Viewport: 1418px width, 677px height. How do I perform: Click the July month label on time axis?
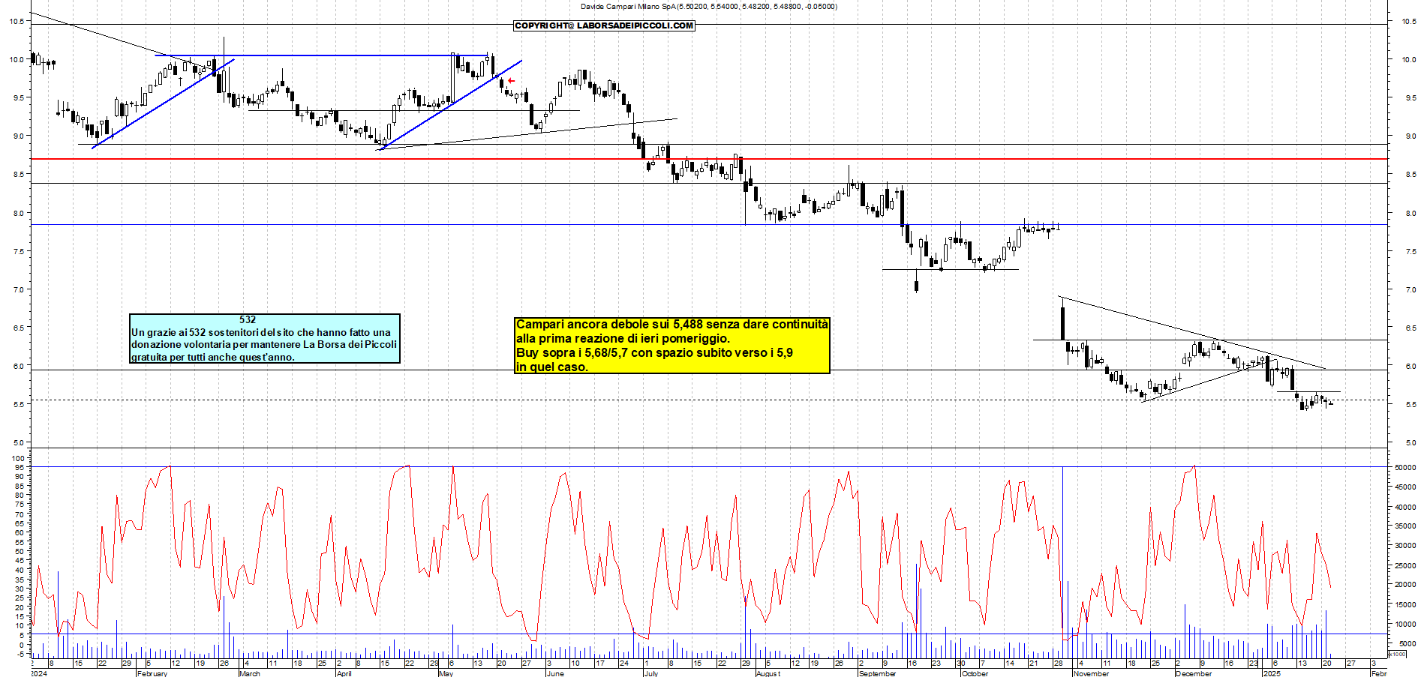pyautogui.click(x=651, y=673)
